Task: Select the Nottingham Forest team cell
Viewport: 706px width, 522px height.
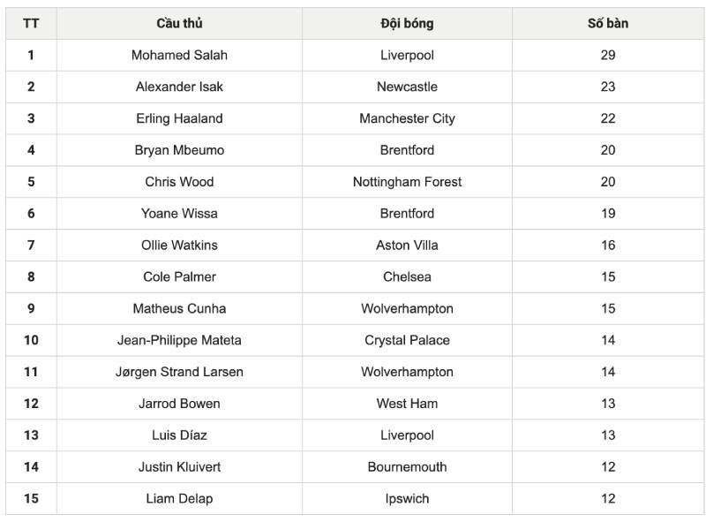Action: (407, 182)
